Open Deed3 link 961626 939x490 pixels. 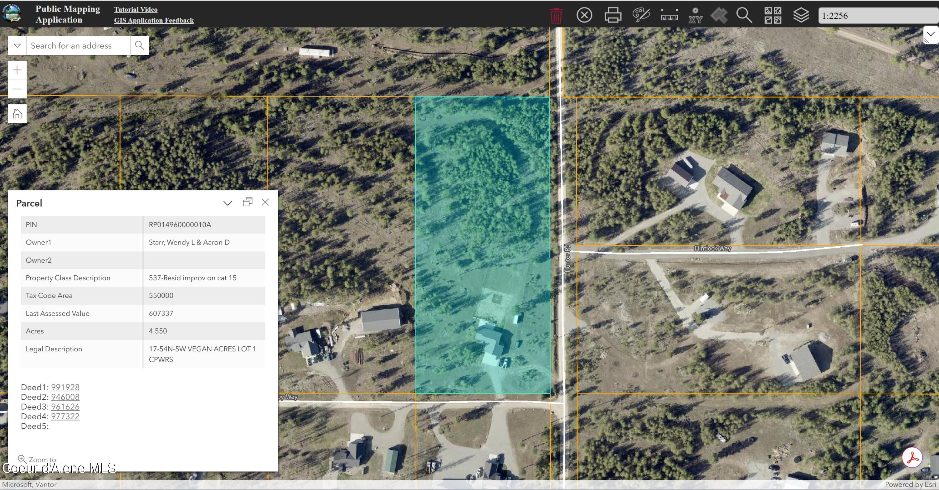click(x=65, y=406)
